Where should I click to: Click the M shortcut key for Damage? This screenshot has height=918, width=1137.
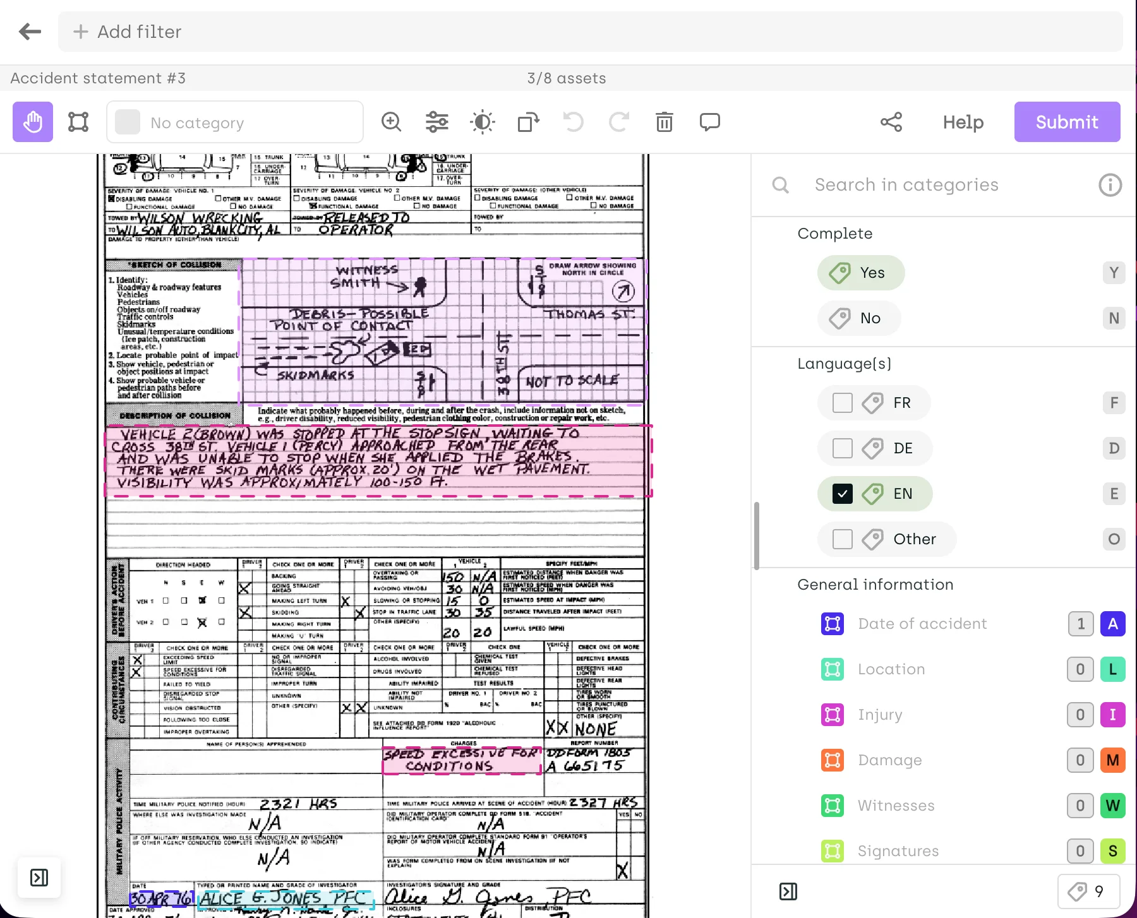[x=1113, y=760]
